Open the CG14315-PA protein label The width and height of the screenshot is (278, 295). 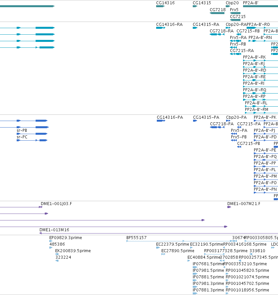click(x=206, y=117)
